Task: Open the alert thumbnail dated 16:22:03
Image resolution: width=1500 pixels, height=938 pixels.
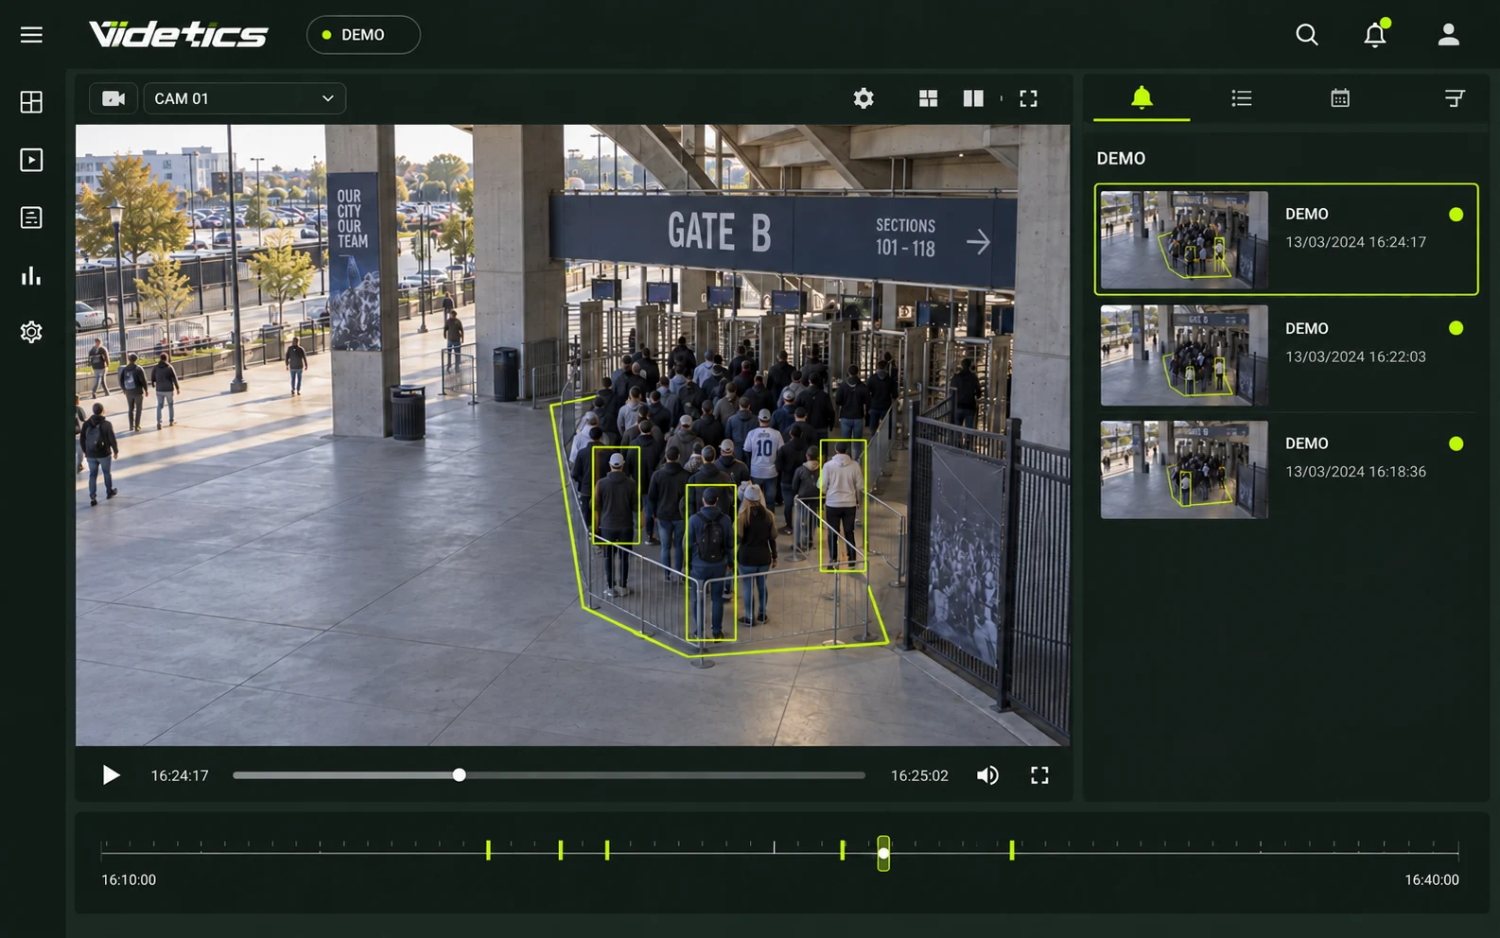Action: [x=1184, y=355]
